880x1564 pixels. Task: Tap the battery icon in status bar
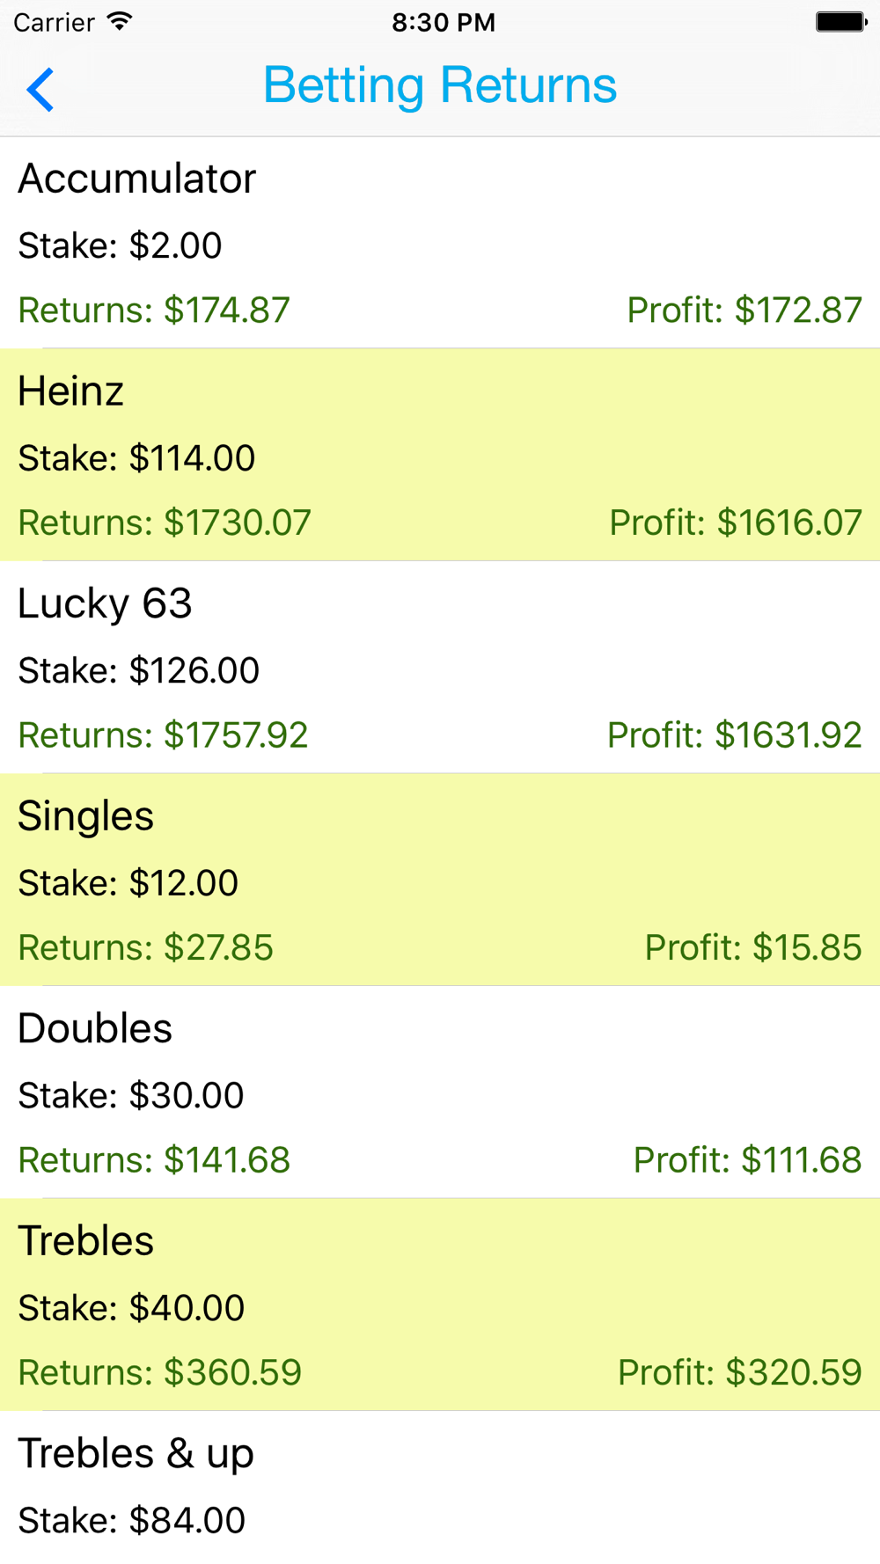point(840,22)
